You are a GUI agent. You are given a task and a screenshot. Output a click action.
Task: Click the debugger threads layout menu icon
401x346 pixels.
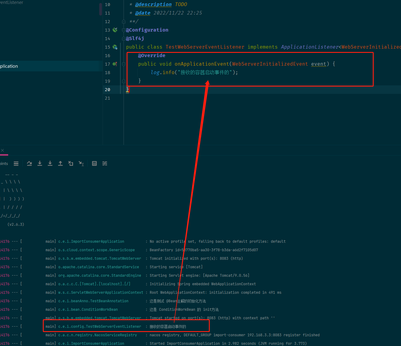tap(16, 163)
